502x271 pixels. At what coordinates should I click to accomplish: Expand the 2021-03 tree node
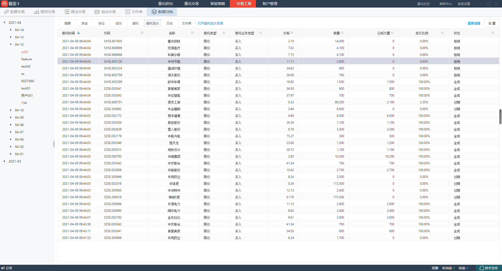[x=4, y=161]
